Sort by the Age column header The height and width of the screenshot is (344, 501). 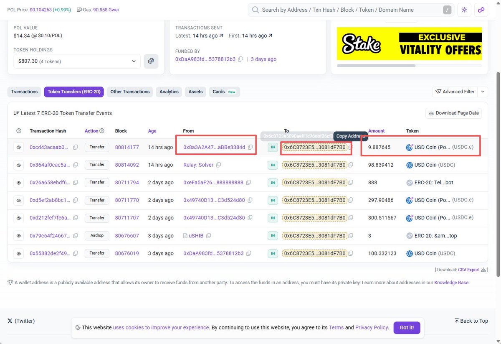pos(152,131)
